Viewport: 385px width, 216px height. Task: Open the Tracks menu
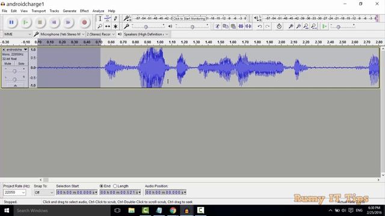tap(54, 11)
